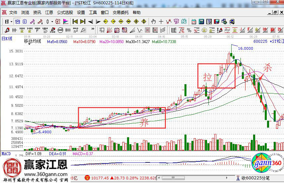This screenshot has width=284, height=183.
Task: Open the calendar date icon
Action: point(193,22)
